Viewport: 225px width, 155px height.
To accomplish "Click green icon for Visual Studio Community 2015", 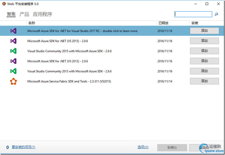I will click(x=13, y=51).
